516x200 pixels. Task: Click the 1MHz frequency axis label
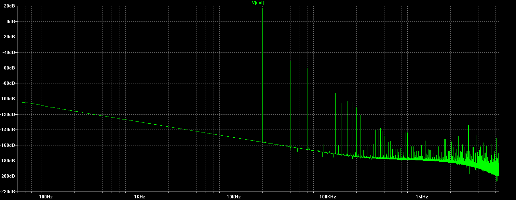pyautogui.click(x=422, y=197)
